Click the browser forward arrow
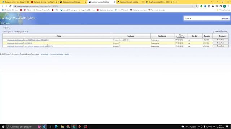The width and height of the screenshot is (231, 129). pos(6,6)
